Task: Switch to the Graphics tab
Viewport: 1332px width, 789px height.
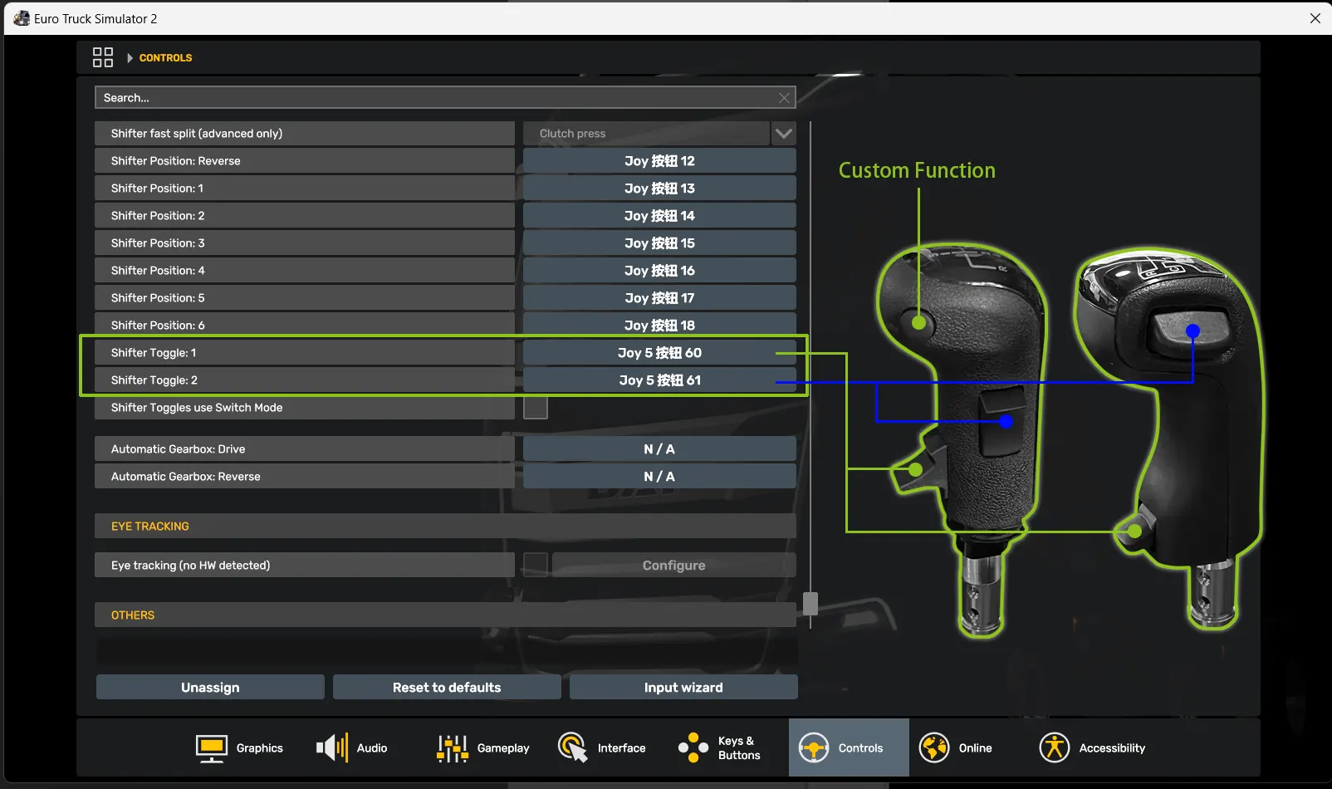Action: [x=239, y=748]
